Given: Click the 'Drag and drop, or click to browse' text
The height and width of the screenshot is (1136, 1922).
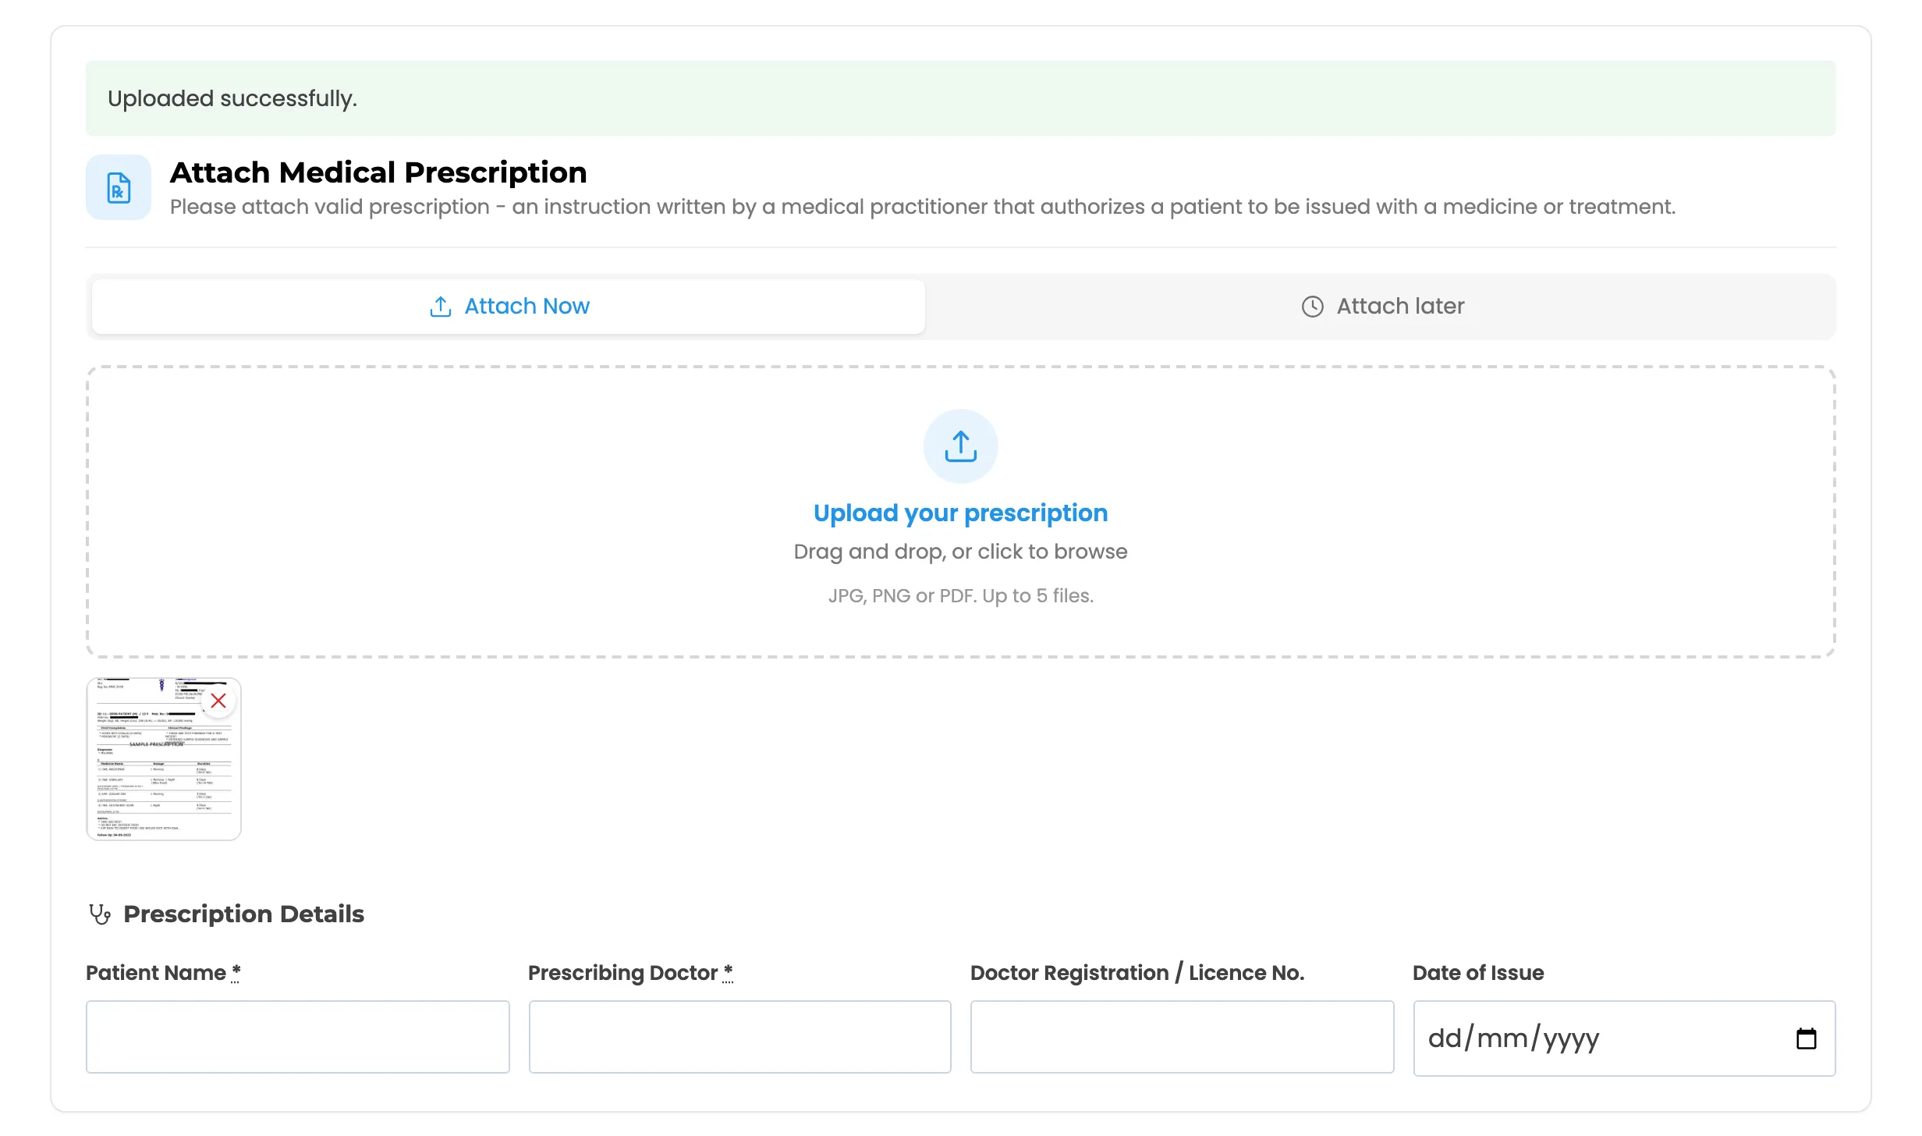Looking at the screenshot, I should click(960, 552).
